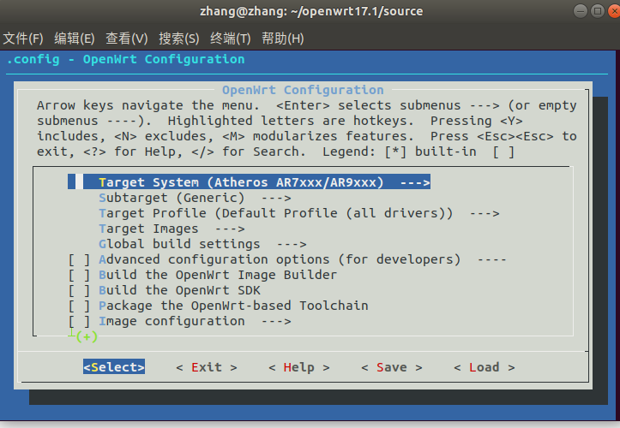Open the Target Images submenu
The height and width of the screenshot is (428, 620).
(x=172, y=229)
